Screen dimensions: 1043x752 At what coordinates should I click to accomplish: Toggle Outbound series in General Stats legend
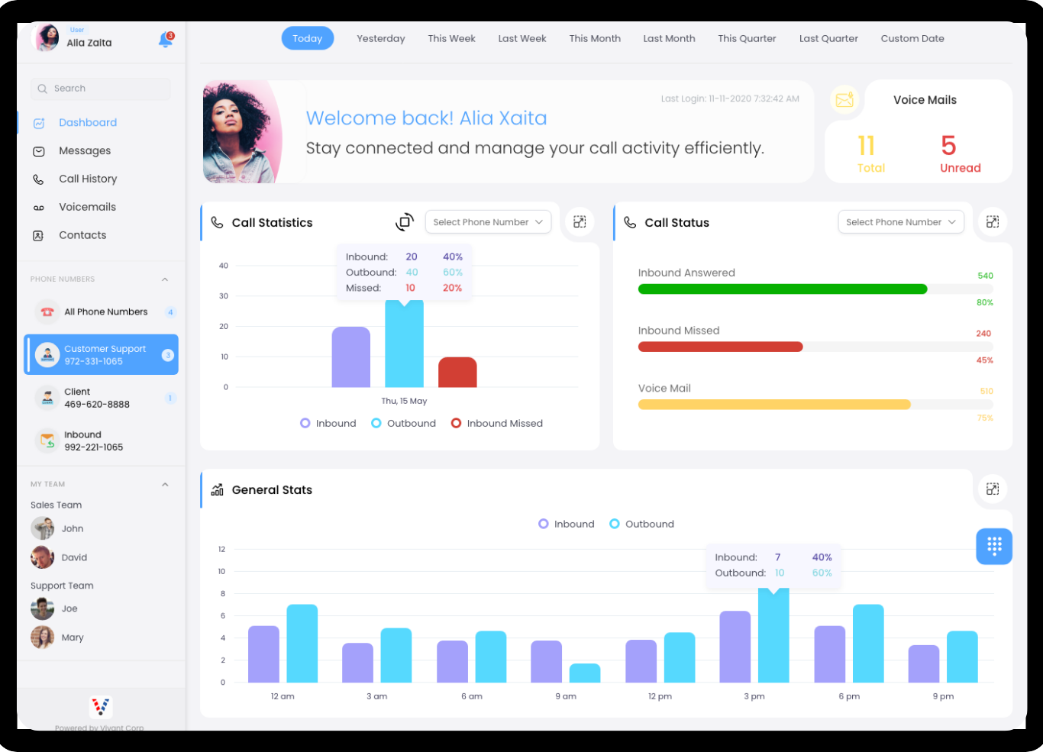click(x=641, y=524)
